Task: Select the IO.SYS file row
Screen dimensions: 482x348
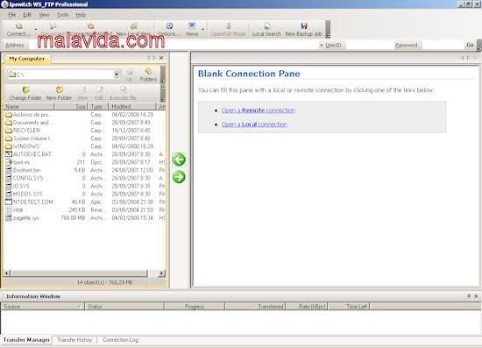Action: (x=85, y=186)
